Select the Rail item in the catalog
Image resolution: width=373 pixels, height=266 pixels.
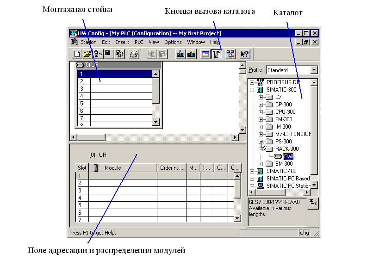pyautogui.click(x=288, y=156)
